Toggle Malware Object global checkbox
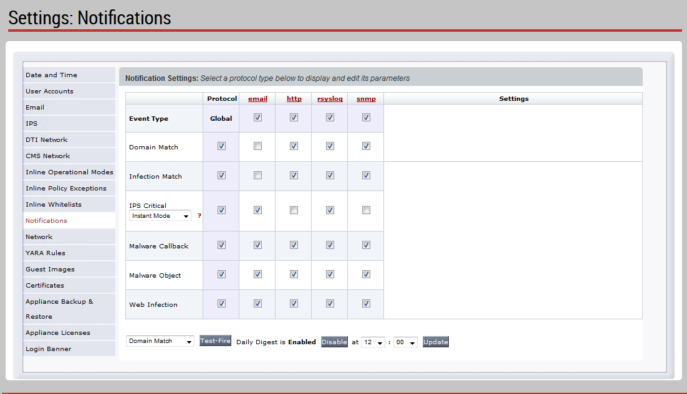 222,274
